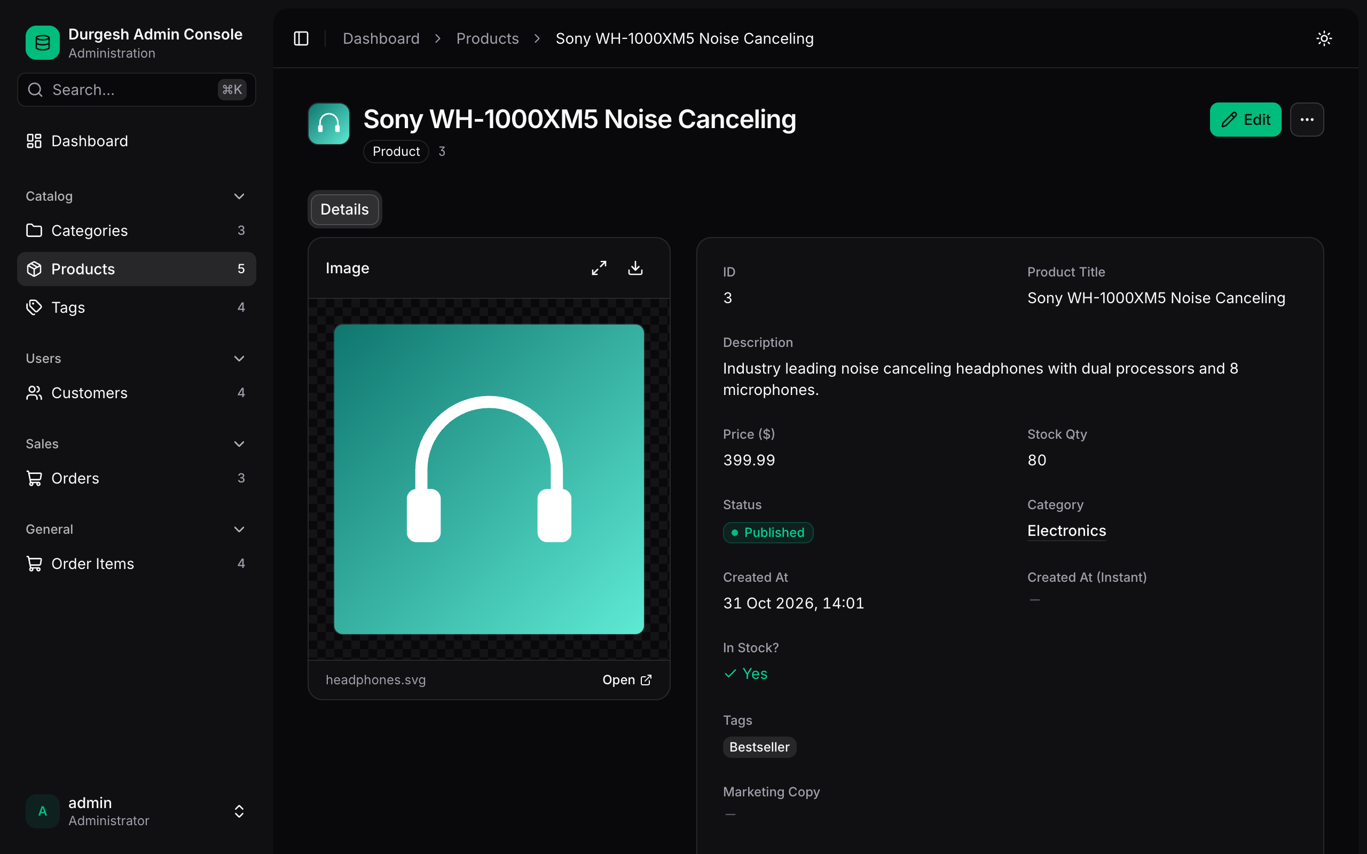Click the Product type badge

pyautogui.click(x=396, y=152)
